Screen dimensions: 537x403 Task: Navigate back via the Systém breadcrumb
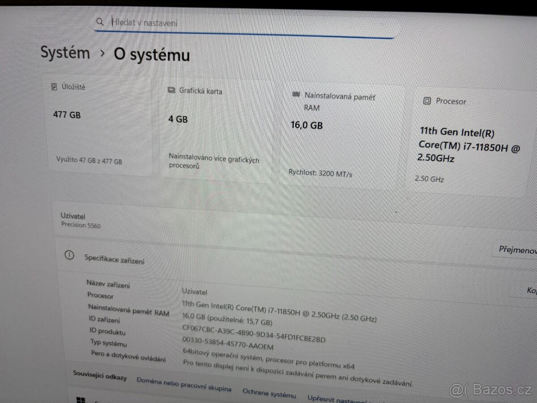(x=65, y=52)
